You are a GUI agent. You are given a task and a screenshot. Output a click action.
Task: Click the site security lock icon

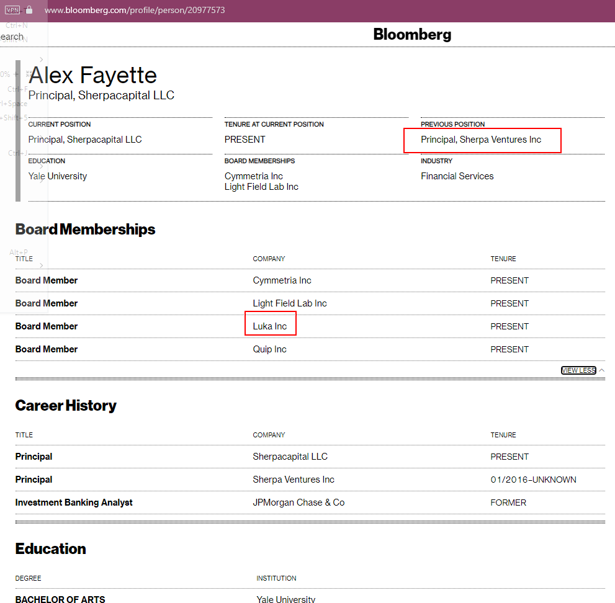point(29,10)
